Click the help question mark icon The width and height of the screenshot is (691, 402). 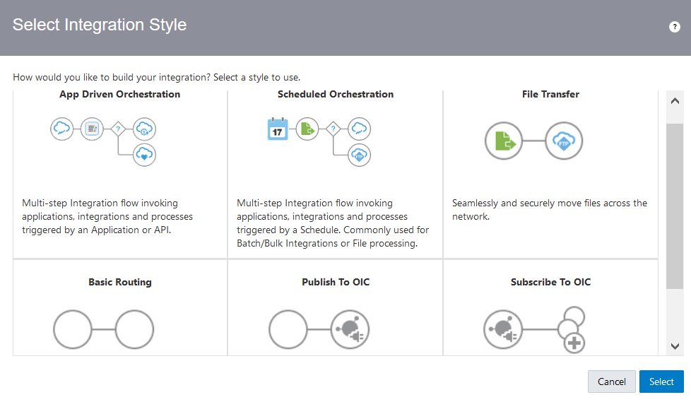click(674, 27)
